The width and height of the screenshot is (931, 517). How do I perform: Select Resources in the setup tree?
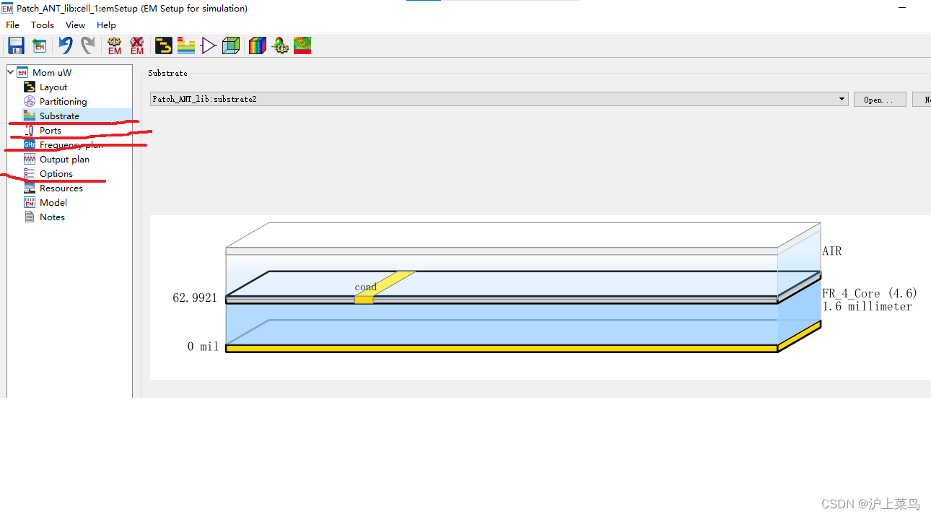click(61, 188)
